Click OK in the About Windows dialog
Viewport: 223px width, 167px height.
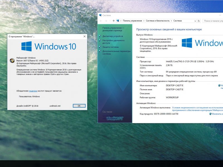[79, 106]
